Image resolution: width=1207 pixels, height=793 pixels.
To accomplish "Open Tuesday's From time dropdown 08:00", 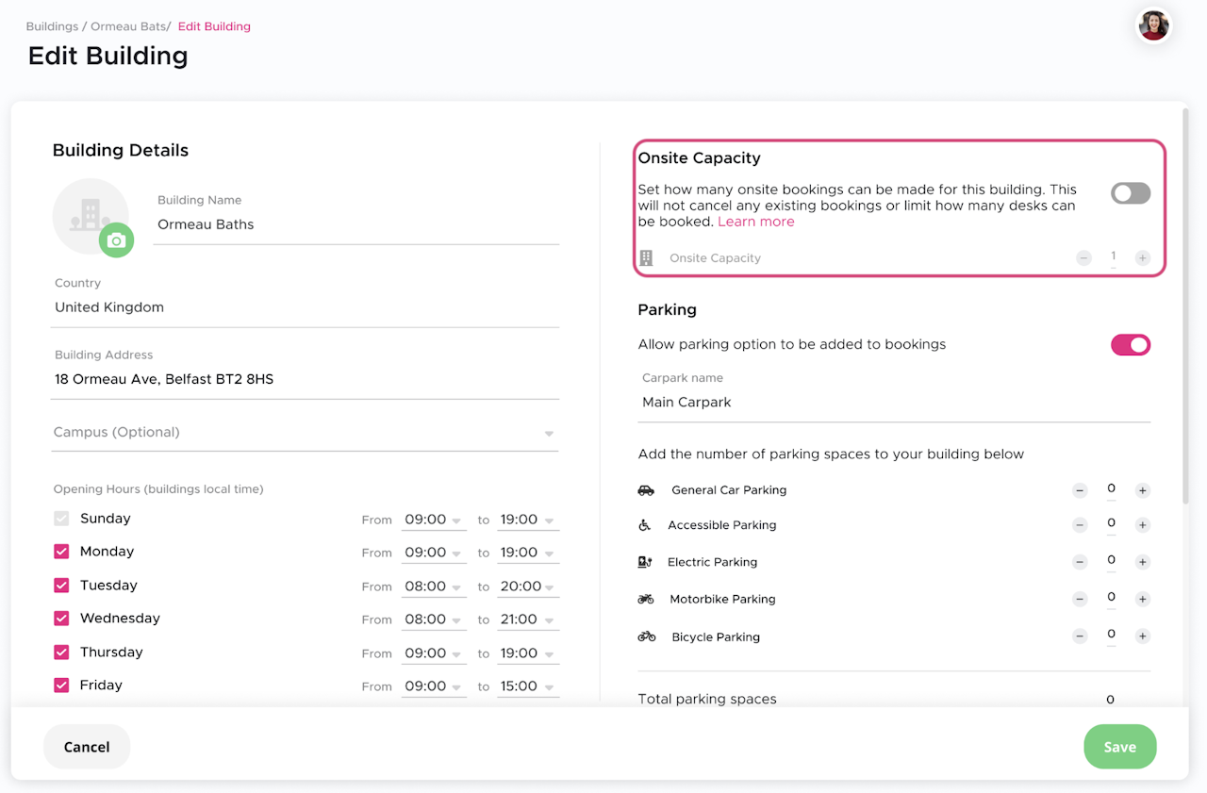I will coord(433,586).
